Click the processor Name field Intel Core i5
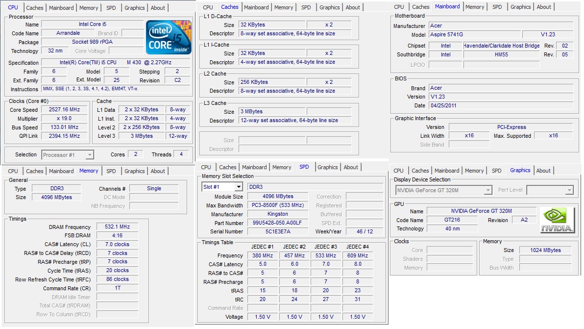584x329 pixels. 93,25
